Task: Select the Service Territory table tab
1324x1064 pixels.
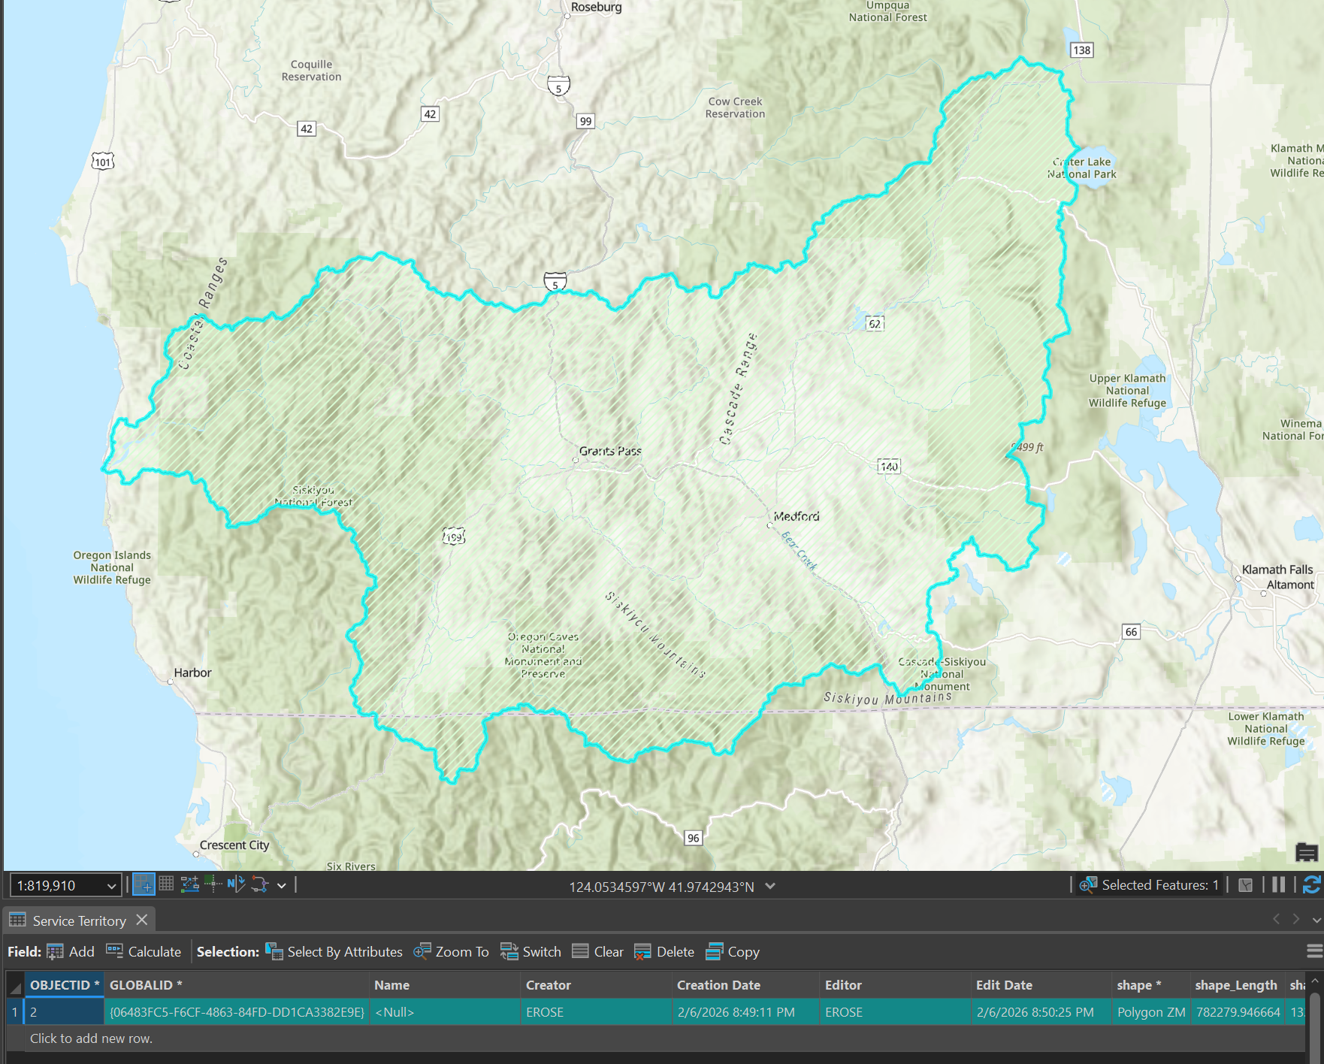Action: point(77,920)
